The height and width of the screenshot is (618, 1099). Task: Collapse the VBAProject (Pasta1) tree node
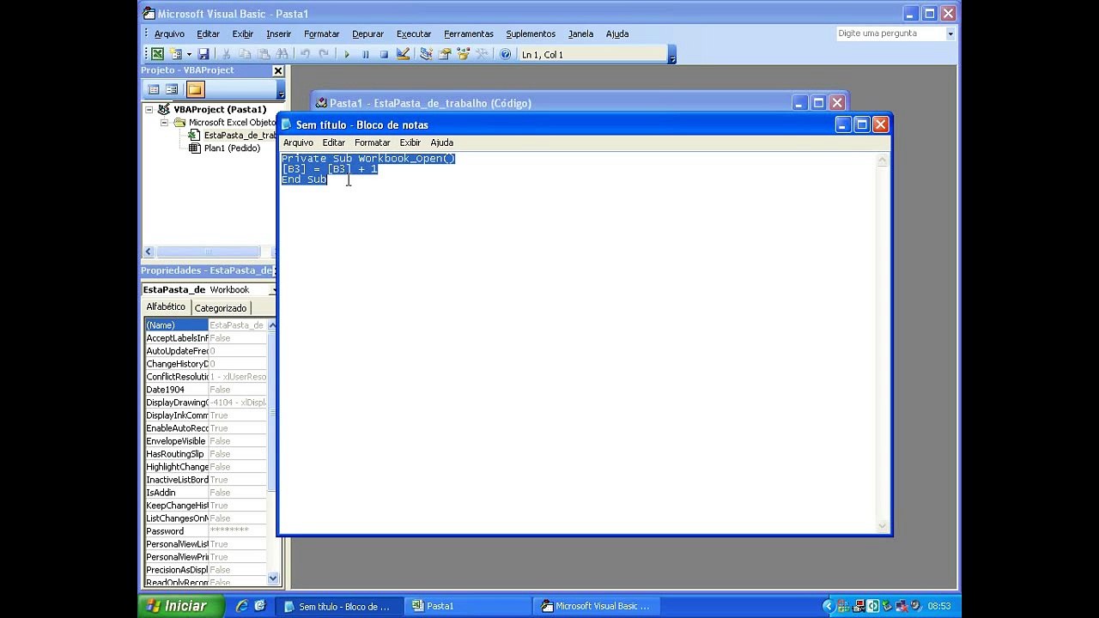coord(149,109)
